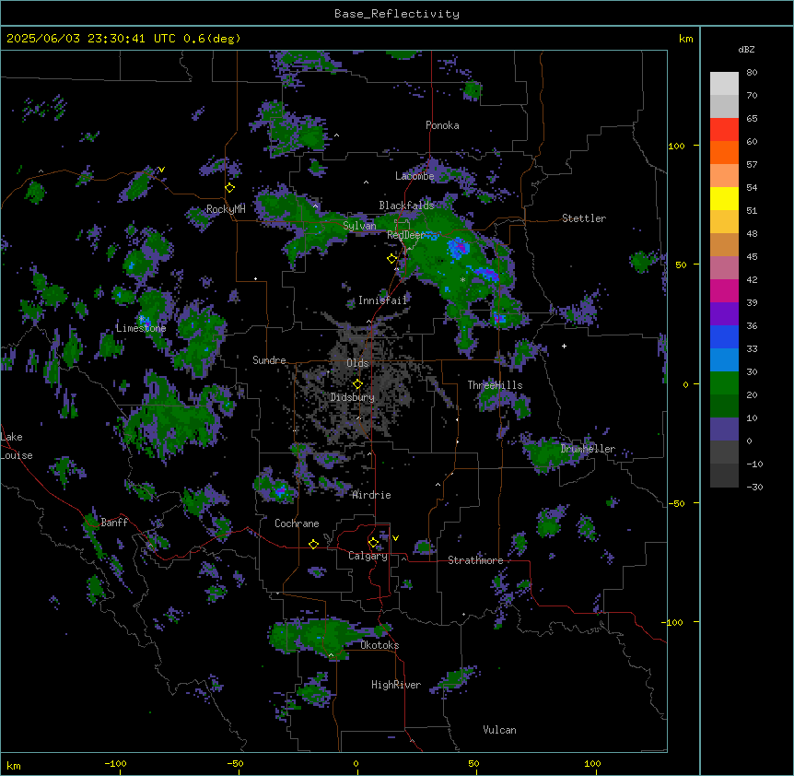
Task: Click the Strathmore label
Action: [475, 560]
